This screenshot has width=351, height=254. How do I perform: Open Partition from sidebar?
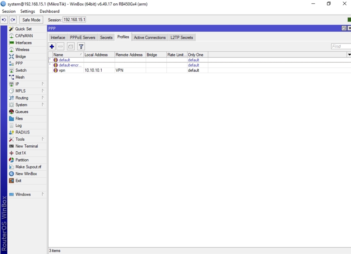[27, 160]
